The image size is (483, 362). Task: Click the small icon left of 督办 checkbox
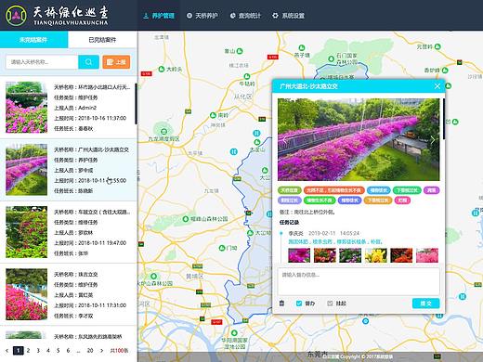281,303
